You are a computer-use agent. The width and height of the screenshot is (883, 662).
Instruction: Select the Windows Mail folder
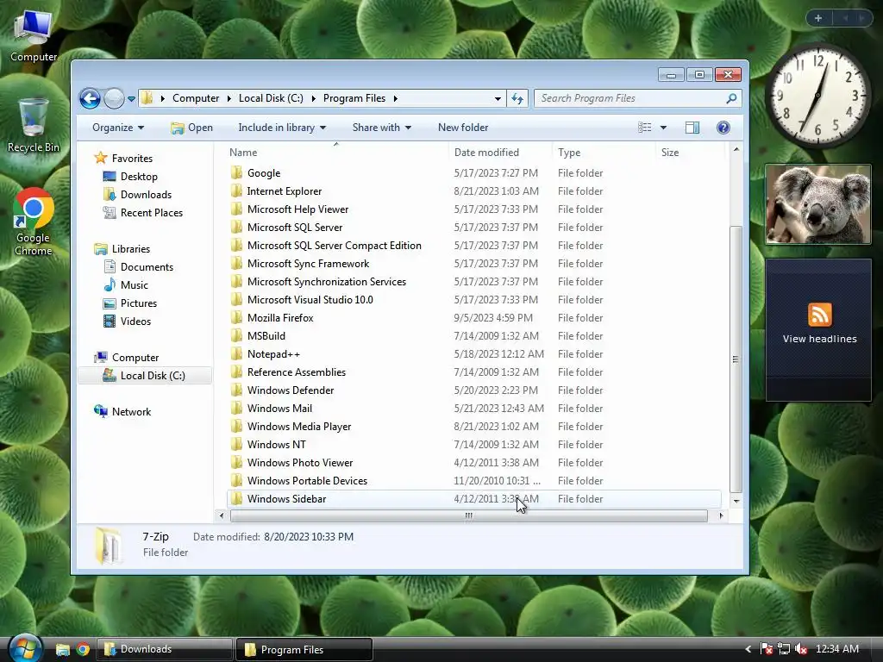[x=279, y=408]
